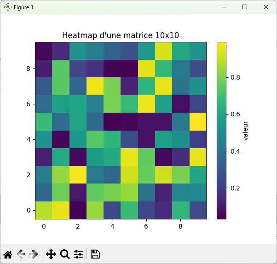Toggle the Zoom to rectangle magnifier
This screenshot has height=264, width=277.
tap(64, 254)
